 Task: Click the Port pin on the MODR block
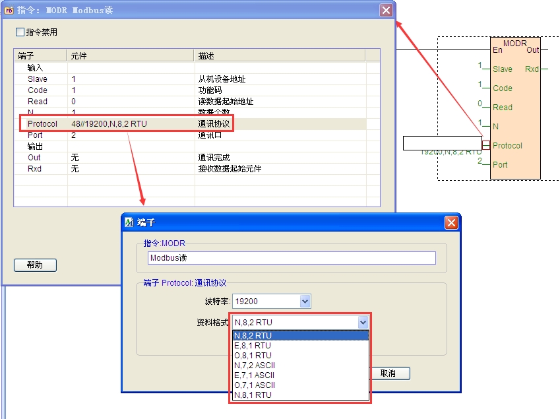tap(500, 165)
